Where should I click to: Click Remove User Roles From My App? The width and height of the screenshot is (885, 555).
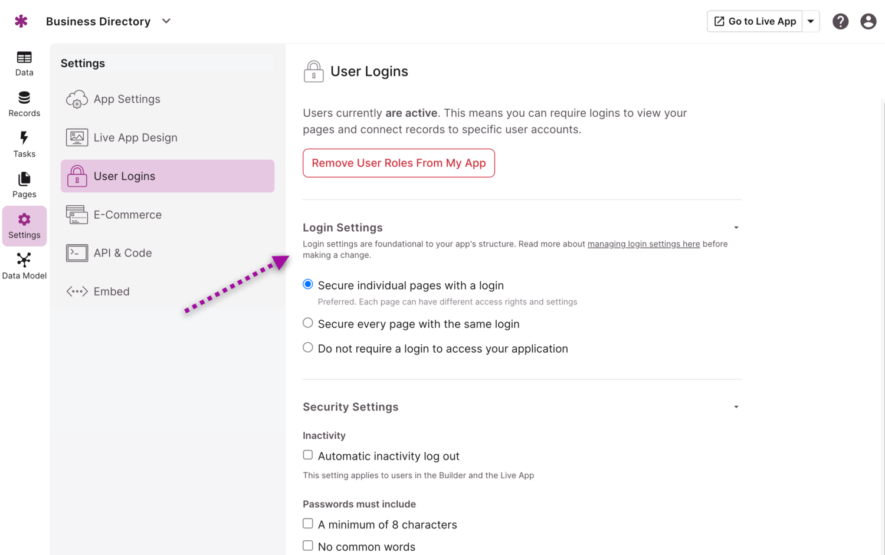point(399,163)
